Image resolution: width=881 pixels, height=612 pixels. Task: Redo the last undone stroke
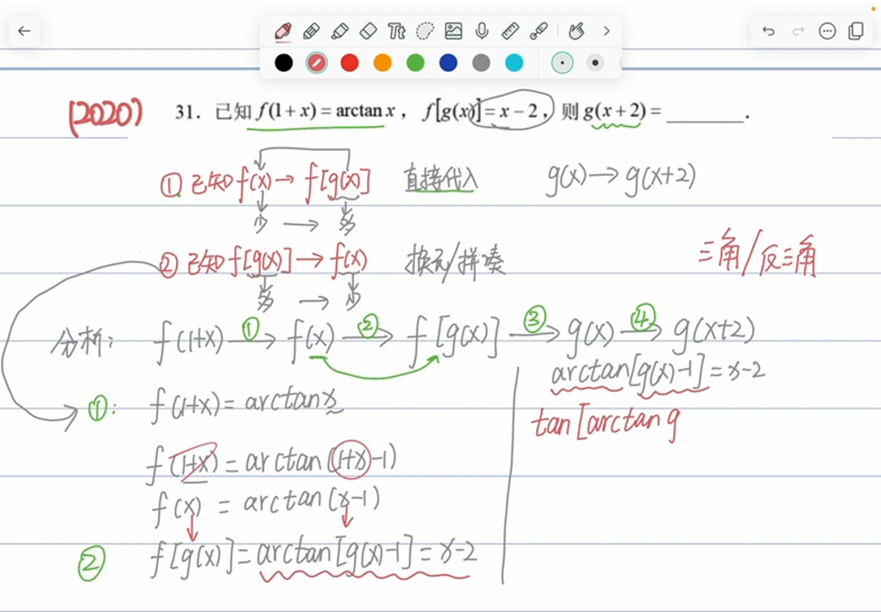(798, 31)
